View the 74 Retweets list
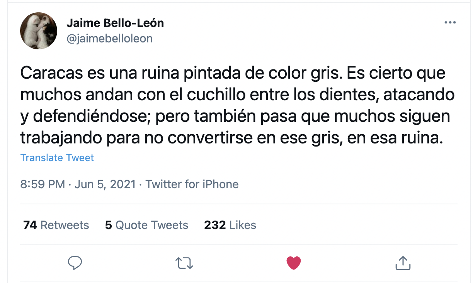The image size is (473, 283). (x=56, y=225)
